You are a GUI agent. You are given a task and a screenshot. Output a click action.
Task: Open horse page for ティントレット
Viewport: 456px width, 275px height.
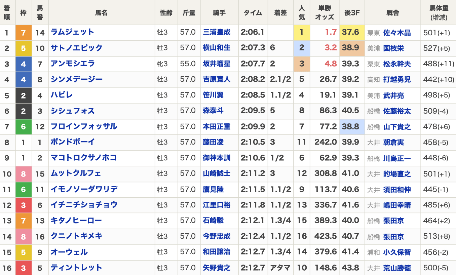point(76,268)
